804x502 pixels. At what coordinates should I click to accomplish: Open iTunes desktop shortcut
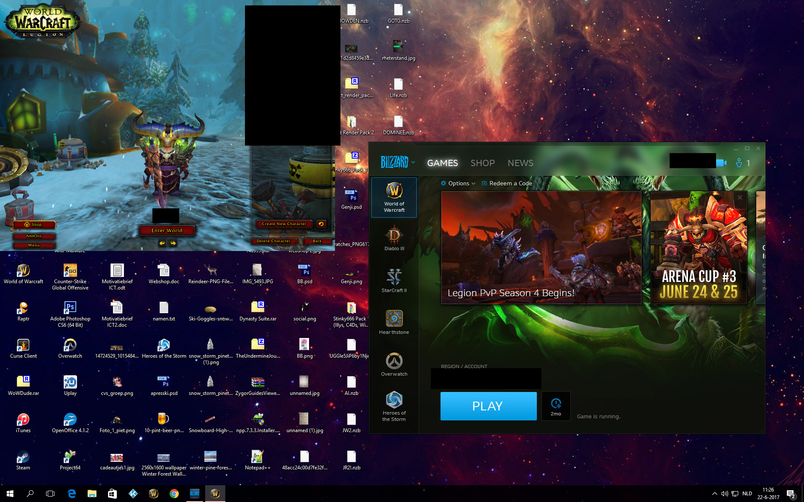click(23, 423)
